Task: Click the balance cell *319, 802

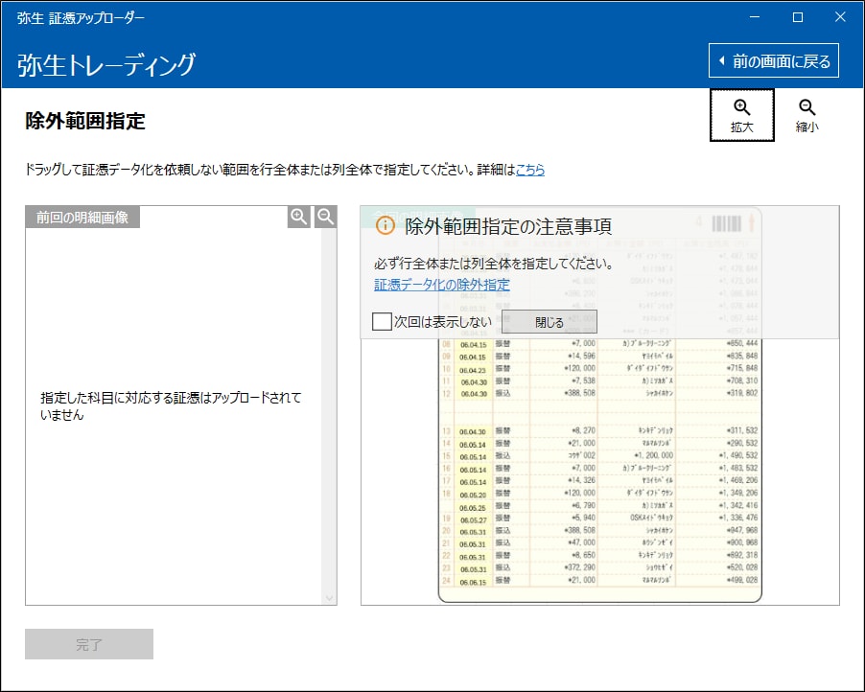Action: [742, 393]
